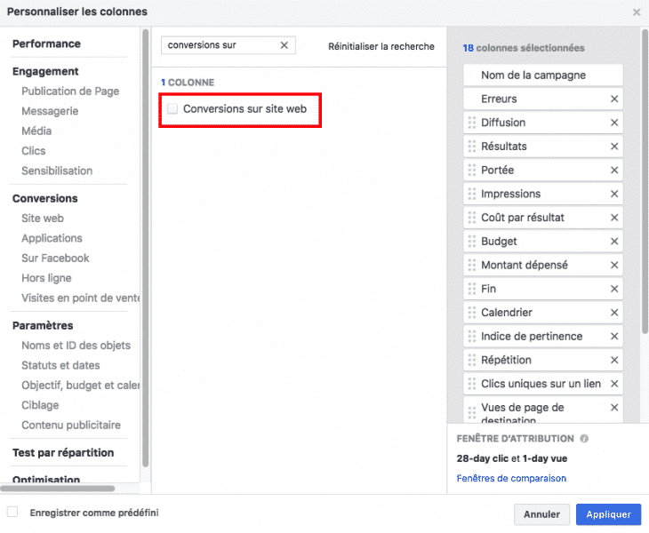Image resolution: width=649 pixels, height=533 pixels.
Task: Remove the Diffusion column from selection
Action: point(613,123)
